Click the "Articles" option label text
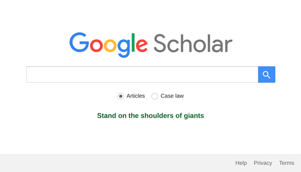The width and height of the screenshot is (301, 172). click(135, 96)
